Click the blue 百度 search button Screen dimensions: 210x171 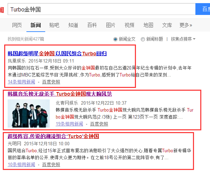pos(203,9)
